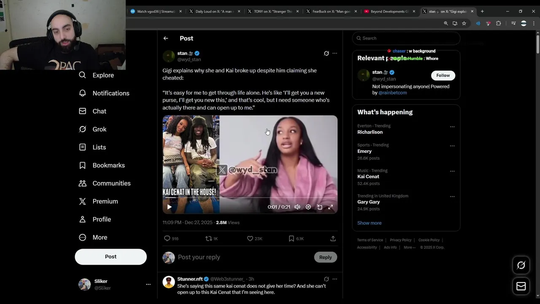This screenshot has height=304, width=540.
Task: Open Communities in the sidebar
Action: (x=105, y=183)
